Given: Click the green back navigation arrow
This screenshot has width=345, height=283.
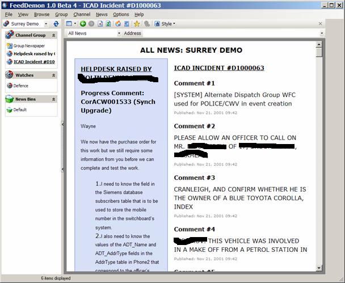Looking at the screenshot, I should pos(83,24).
